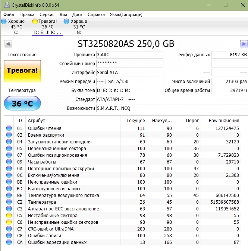Screen dimensions: 248x251
Task: Open the Диск menu
Action: [77, 15]
